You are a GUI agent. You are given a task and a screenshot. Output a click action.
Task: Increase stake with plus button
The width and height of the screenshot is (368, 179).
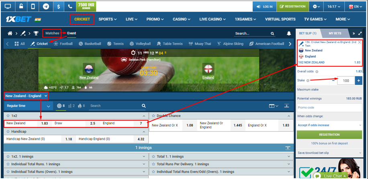[359, 80]
